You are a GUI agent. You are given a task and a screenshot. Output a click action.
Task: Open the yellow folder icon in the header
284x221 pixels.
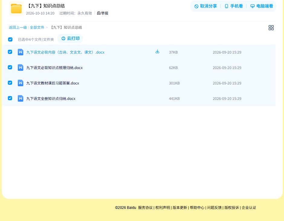tap(16, 8)
